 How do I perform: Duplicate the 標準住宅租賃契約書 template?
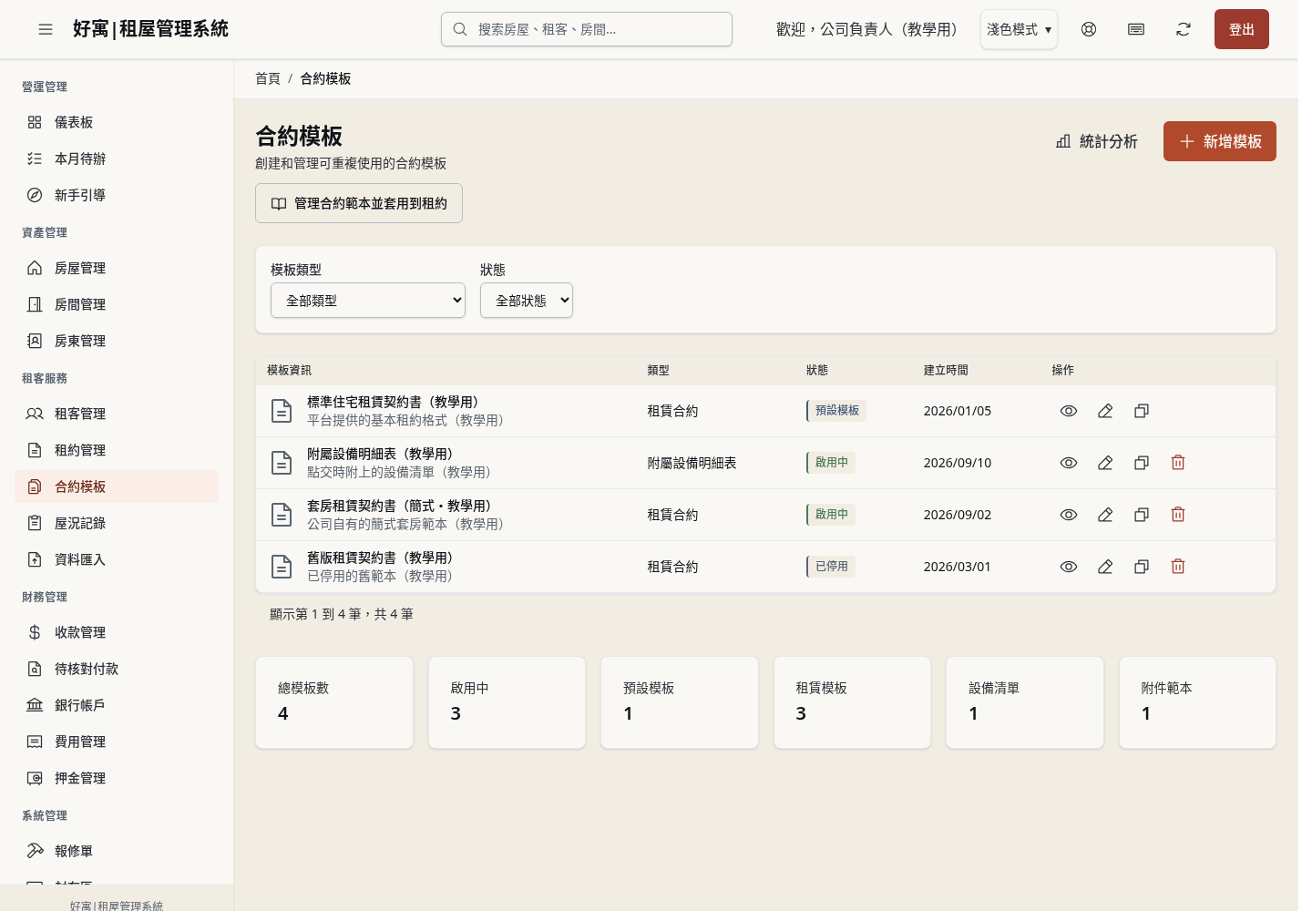pyautogui.click(x=1142, y=411)
